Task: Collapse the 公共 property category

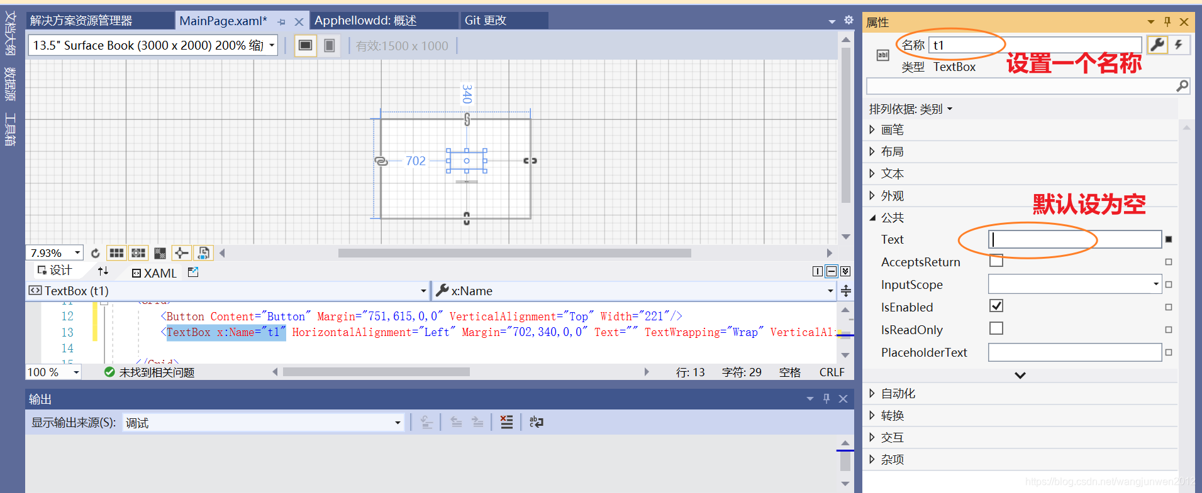Action: pos(872,218)
